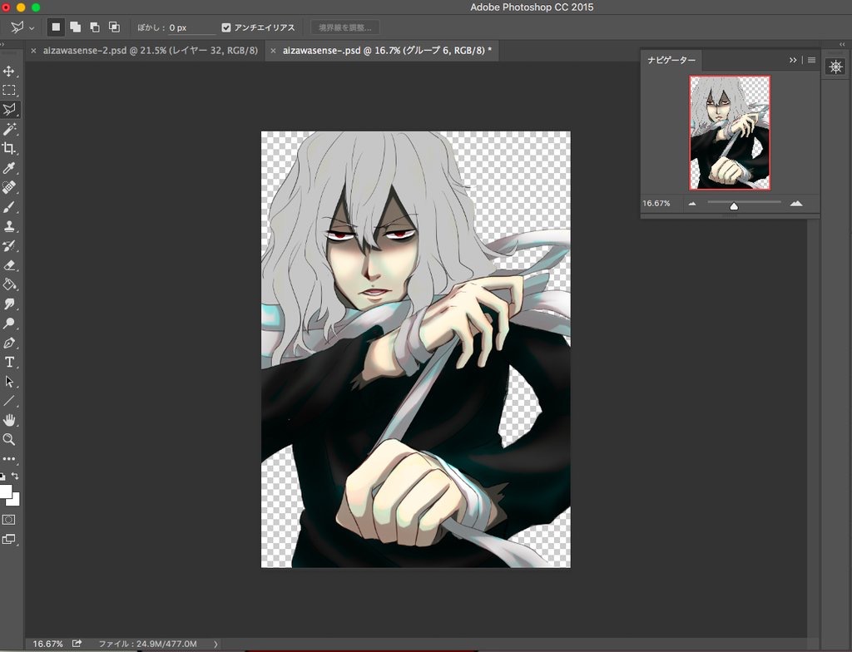The width and height of the screenshot is (852, 652).
Task: Click the Navigator zoom-in mountain button
Action: 796,203
